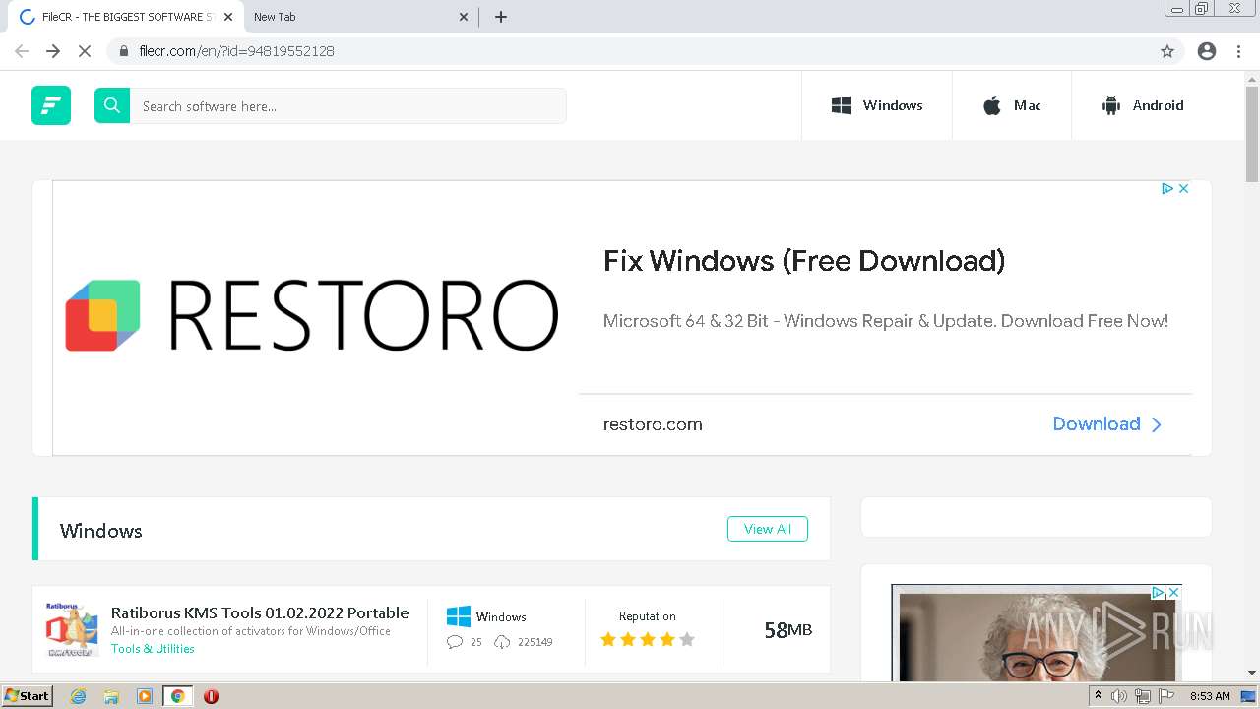Close the sidebar ad with X icon
Image resolution: width=1260 pixels, height=709 pixels.
click(1173, 592)
